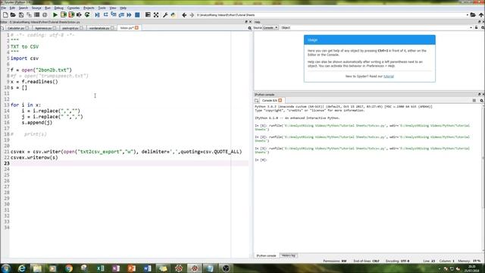
Task: Open the Projects menu
Action: (x=89, y=8)
